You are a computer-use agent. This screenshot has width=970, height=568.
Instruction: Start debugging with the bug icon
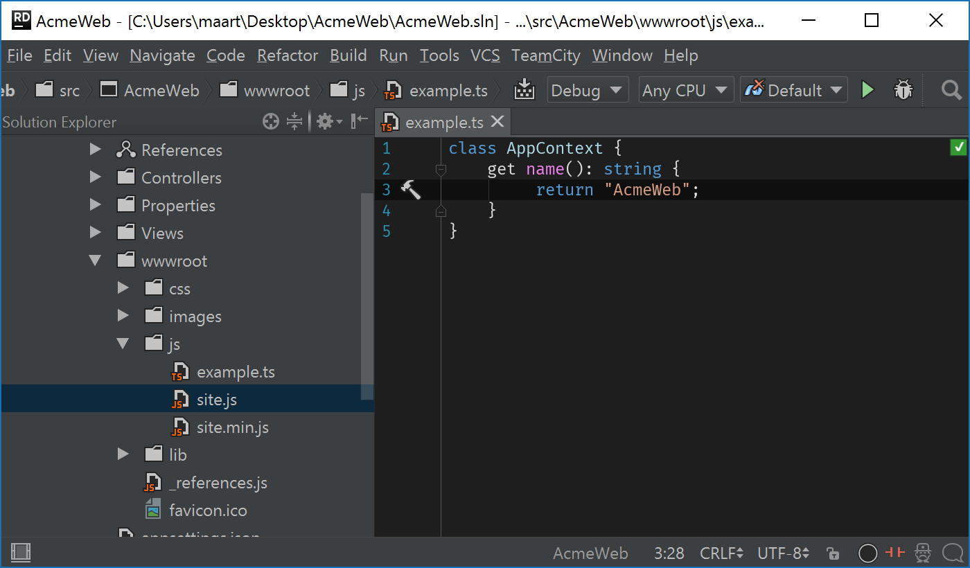[x=903, y=90]
